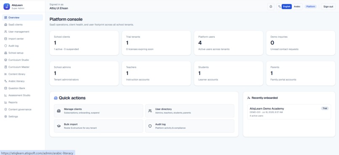Open the notifications bell
The height and width of the screenshot is (155, 339).
click(271, 6)
